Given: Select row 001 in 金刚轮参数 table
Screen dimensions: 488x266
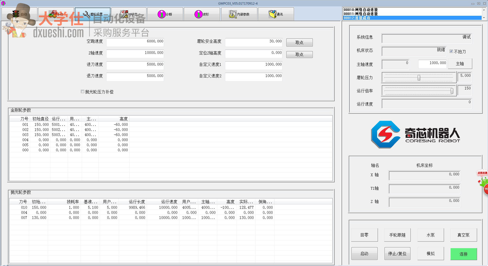Looking at the screenshot, I should [171, 125].
